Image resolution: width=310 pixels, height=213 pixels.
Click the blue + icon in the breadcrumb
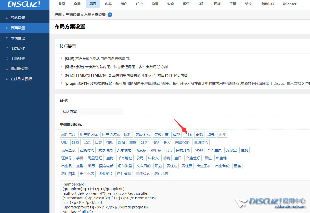coord(110,15)
